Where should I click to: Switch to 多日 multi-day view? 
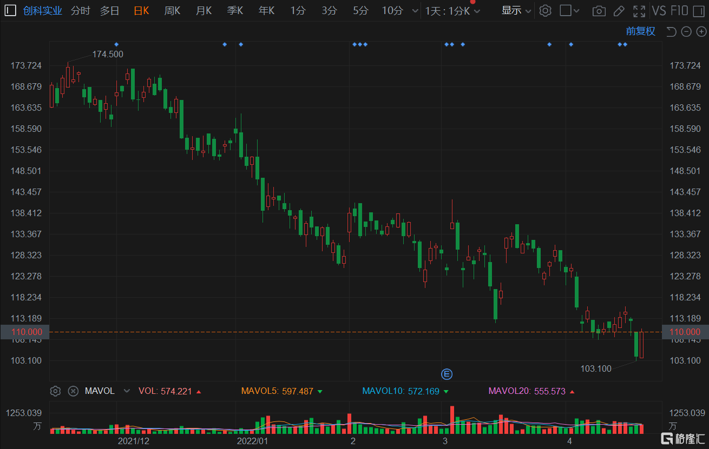tap(110, 10)
